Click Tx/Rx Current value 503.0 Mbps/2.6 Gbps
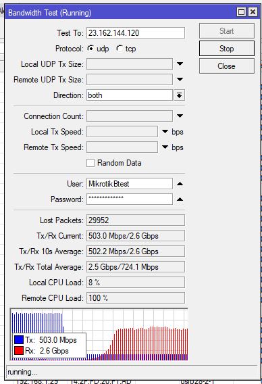This screenshot has width=262, height=384. (136, 235)
